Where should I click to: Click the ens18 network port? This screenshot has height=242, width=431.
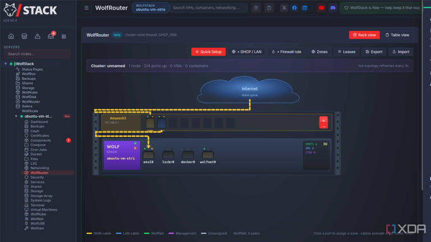[x=148, y=155]
